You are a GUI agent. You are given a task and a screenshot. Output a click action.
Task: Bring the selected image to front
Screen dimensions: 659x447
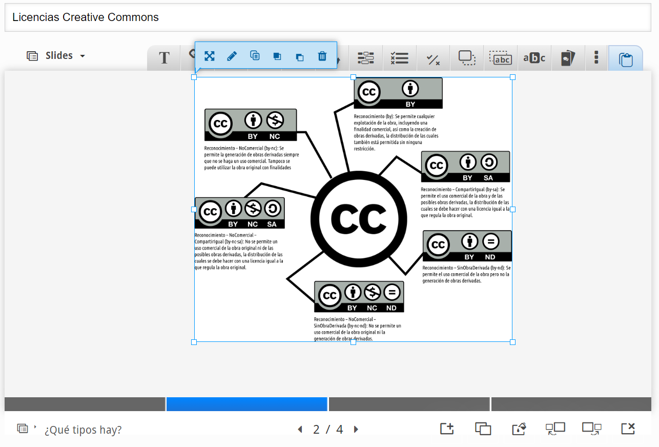[x=277, y=56]
